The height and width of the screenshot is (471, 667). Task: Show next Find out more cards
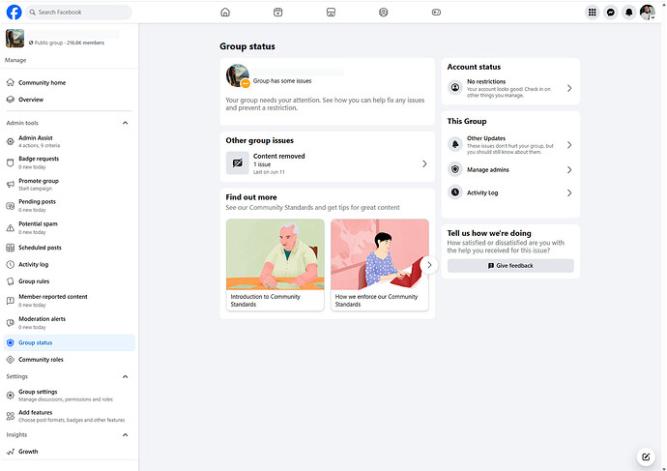pyautogui.click(x=429, y=265)
